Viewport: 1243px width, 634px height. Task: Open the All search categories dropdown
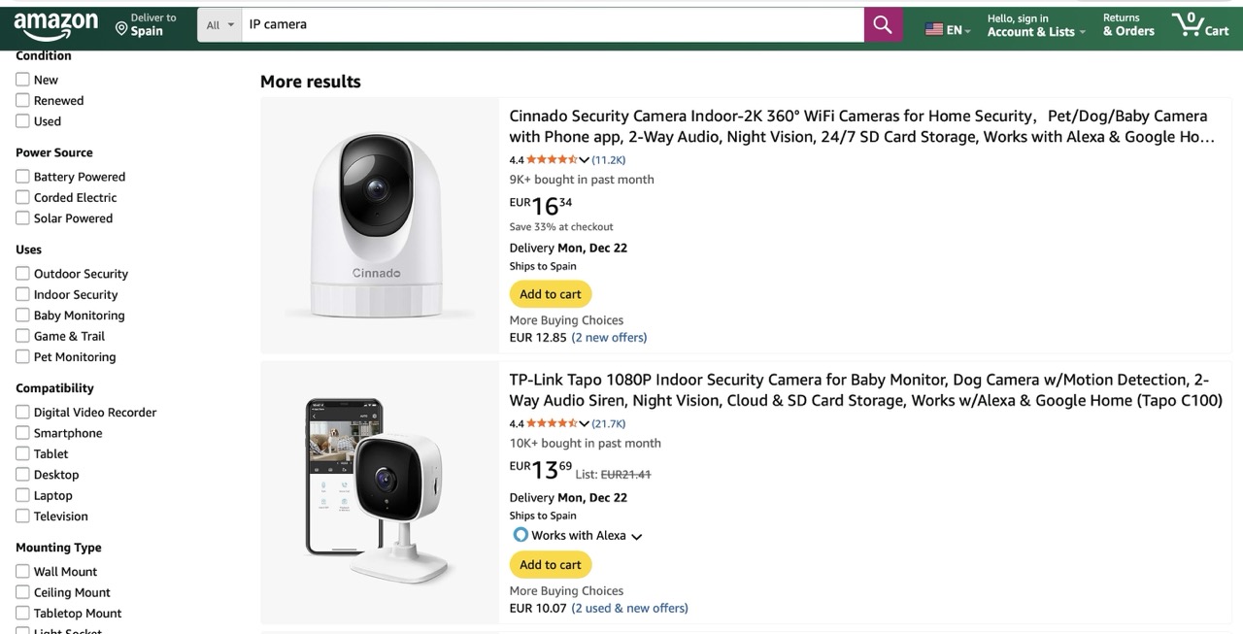pyautogui.click(x=218, y=23)
